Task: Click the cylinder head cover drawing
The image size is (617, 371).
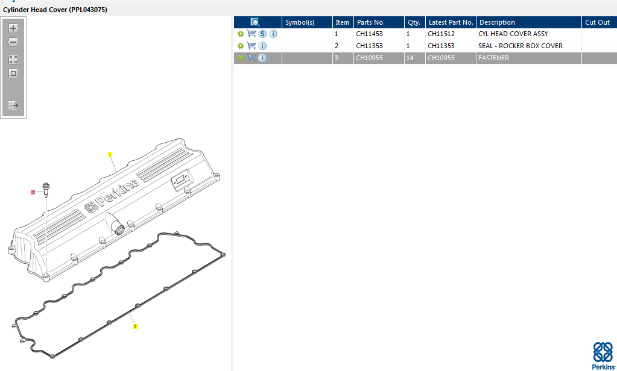Action: click(114, 210)
